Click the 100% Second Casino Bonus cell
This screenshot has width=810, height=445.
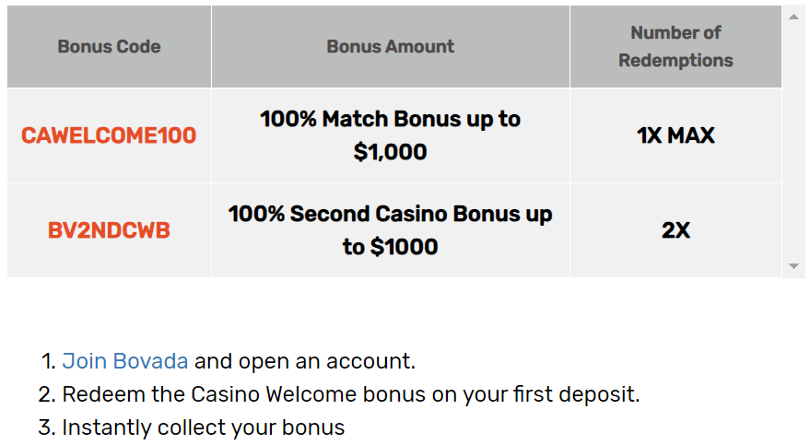click(x=391, y=230)
